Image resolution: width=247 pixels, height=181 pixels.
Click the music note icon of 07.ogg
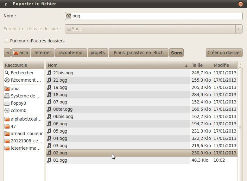point(49,102)
